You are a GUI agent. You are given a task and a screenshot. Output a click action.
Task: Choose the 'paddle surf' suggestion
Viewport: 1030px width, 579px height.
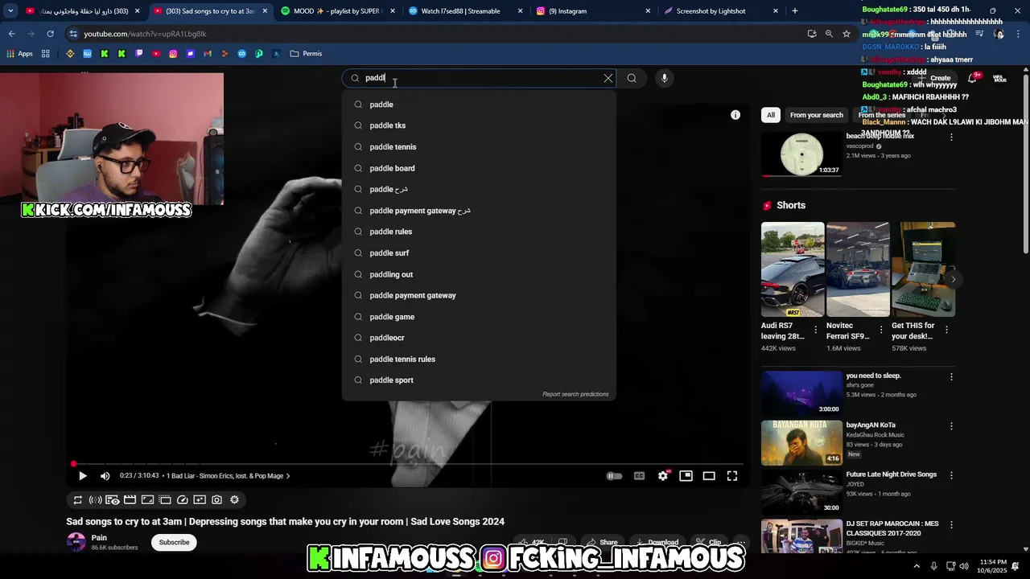pos(479,253)
